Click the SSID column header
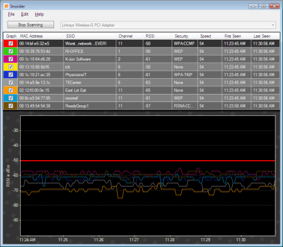This screenshot has width=283, height=247. tap(89, 36)
